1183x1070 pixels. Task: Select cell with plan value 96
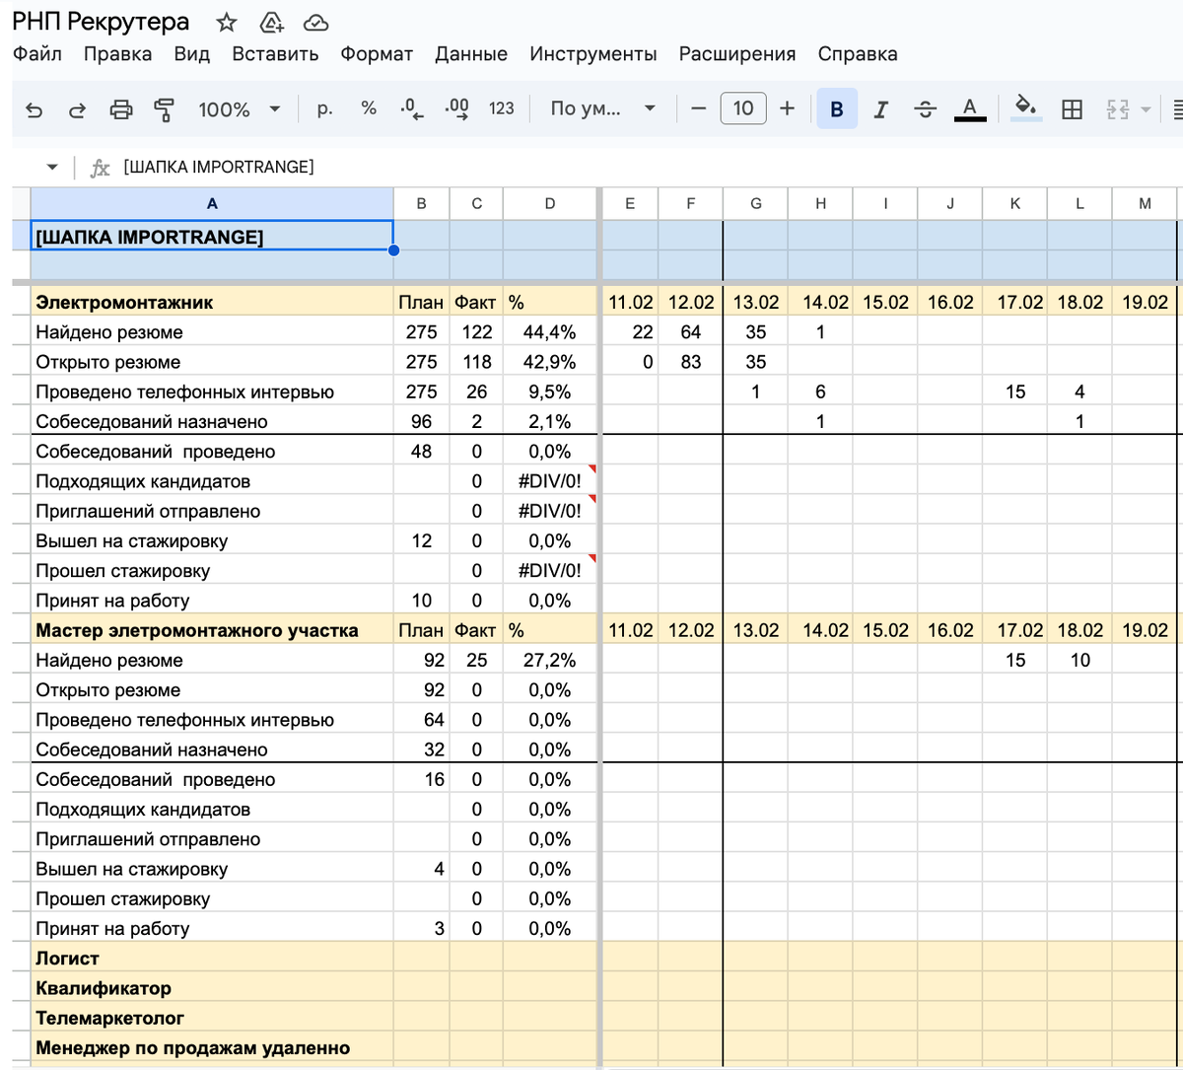(422, 421)
